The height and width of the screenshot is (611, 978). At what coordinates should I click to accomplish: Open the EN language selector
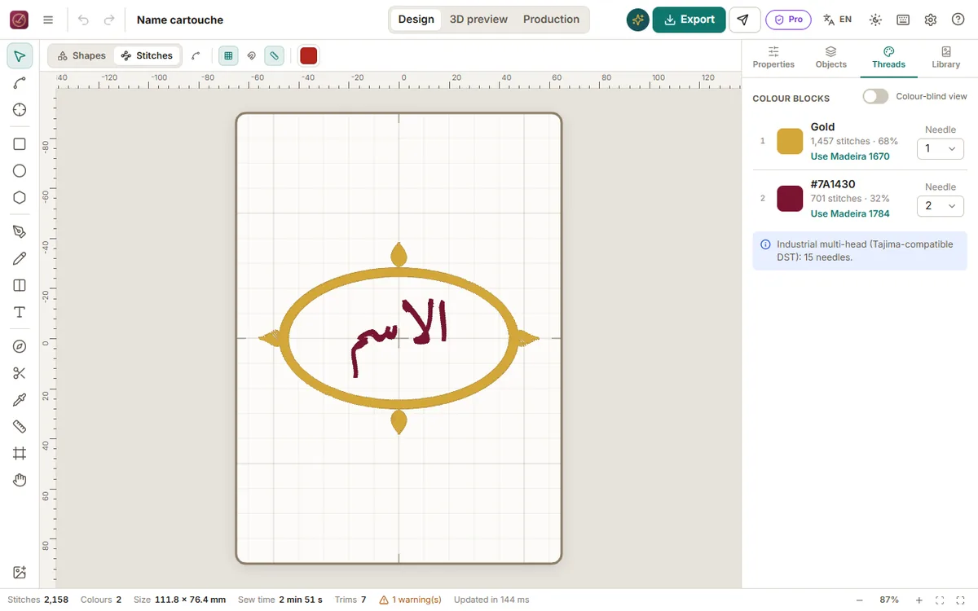(838, 20)
